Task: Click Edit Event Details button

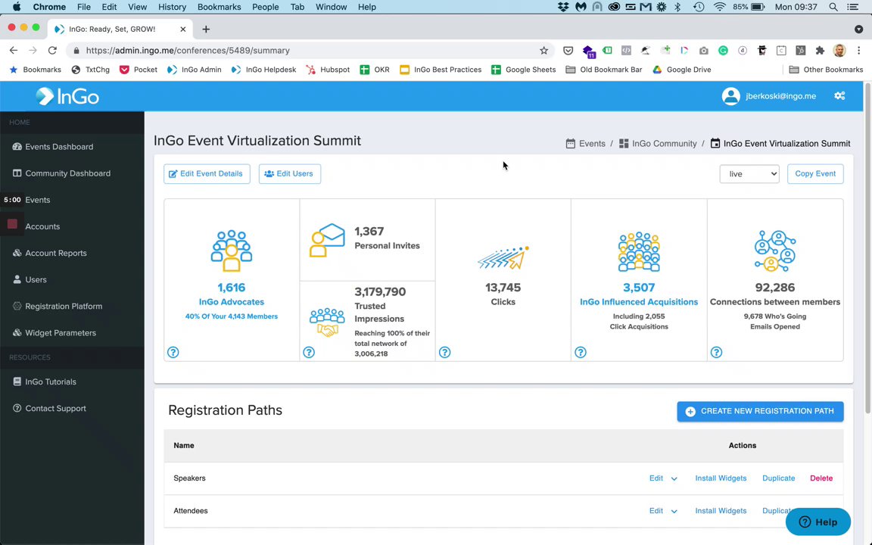Action: coord(207,174)
